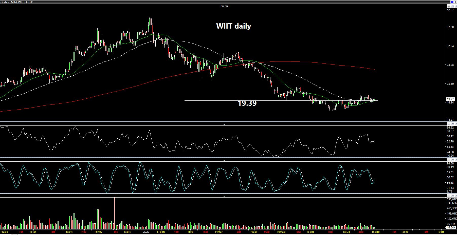457x235 pixels.
Task: Click the 19apr date on time axis
Action: 253,232
